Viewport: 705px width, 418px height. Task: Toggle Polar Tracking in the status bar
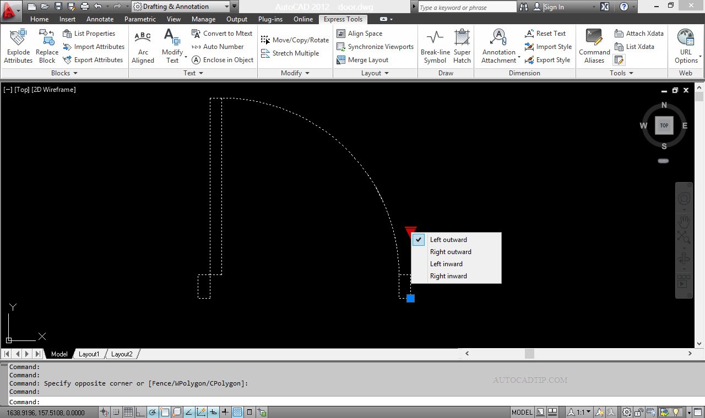tap(152, 412)
